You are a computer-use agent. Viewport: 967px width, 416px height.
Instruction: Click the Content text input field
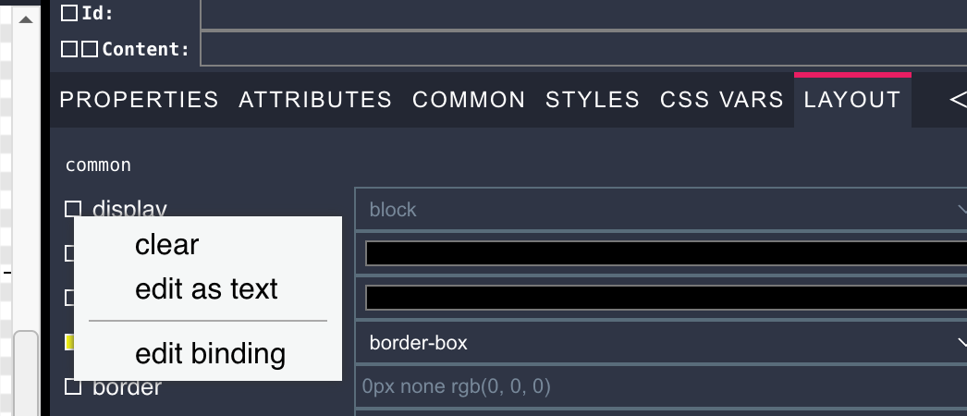click(582, 49)
